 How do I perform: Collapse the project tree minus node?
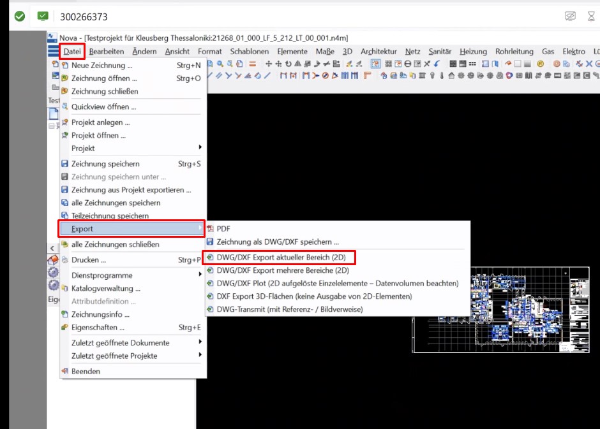[51, 126]
